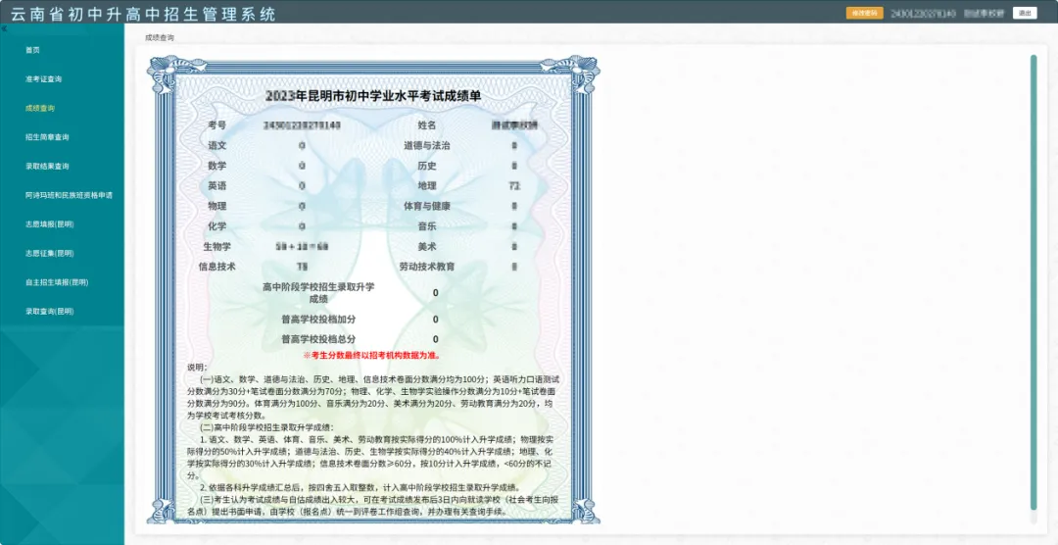Click the 地理 score value

[x=515, y=185]
